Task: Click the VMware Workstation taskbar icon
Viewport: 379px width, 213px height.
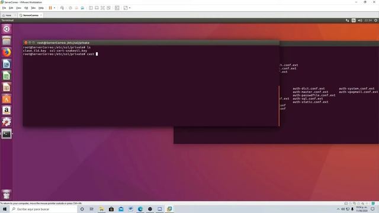Action: click(169, 209)
